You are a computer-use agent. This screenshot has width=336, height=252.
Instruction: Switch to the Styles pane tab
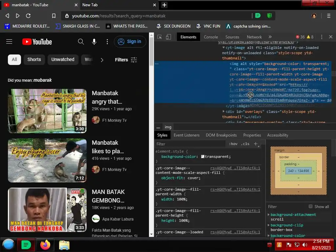pyautogui.click(x=162, y=135)
